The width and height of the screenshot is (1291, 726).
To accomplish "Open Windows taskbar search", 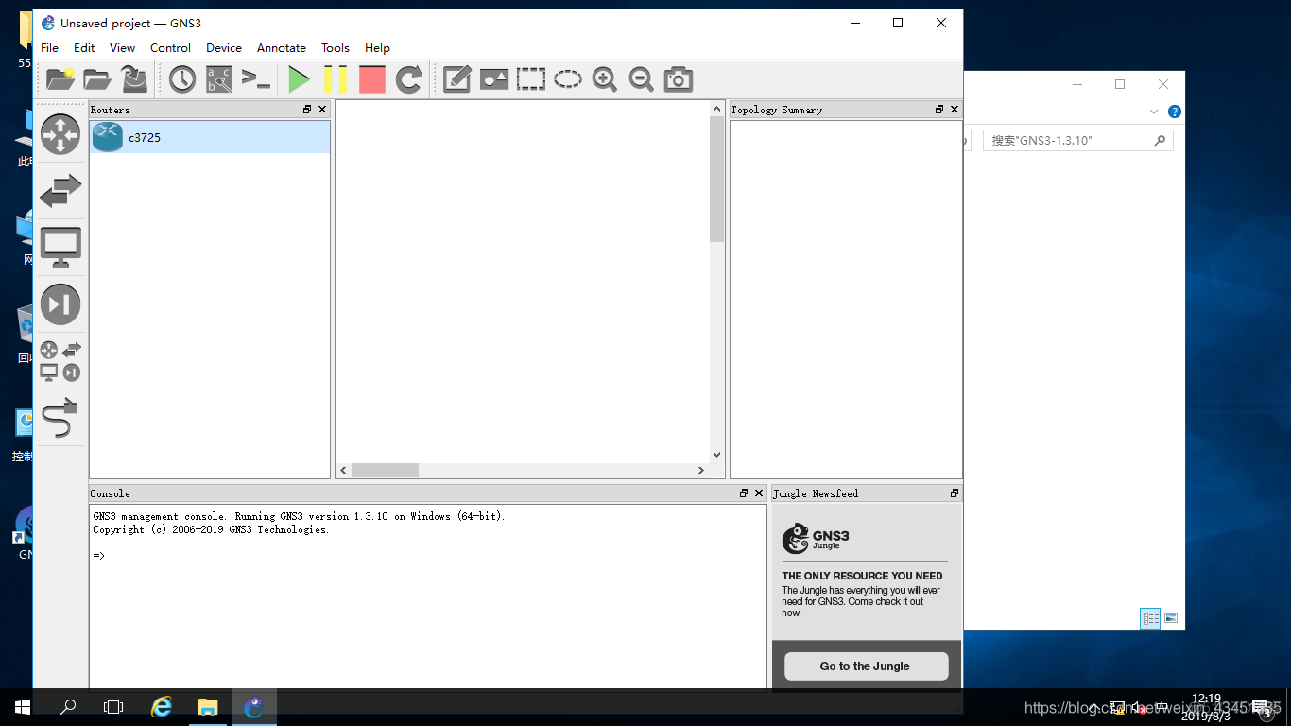I will (x=68, y=706).
